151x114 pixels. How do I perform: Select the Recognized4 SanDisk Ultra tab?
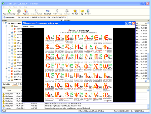click(42, 17)
